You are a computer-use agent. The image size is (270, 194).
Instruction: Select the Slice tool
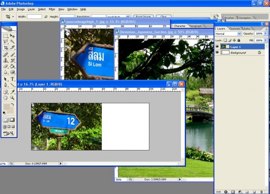point(12,48)
